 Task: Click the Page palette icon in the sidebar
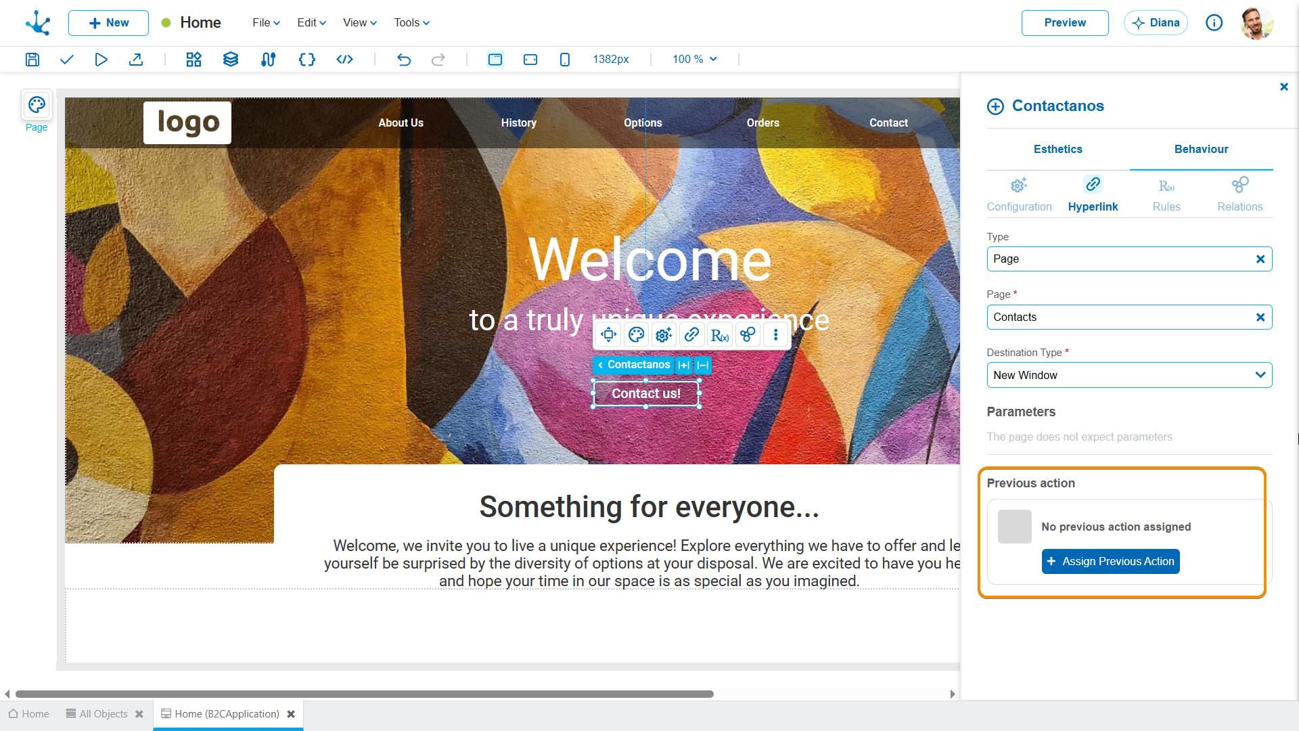[37, 105]
